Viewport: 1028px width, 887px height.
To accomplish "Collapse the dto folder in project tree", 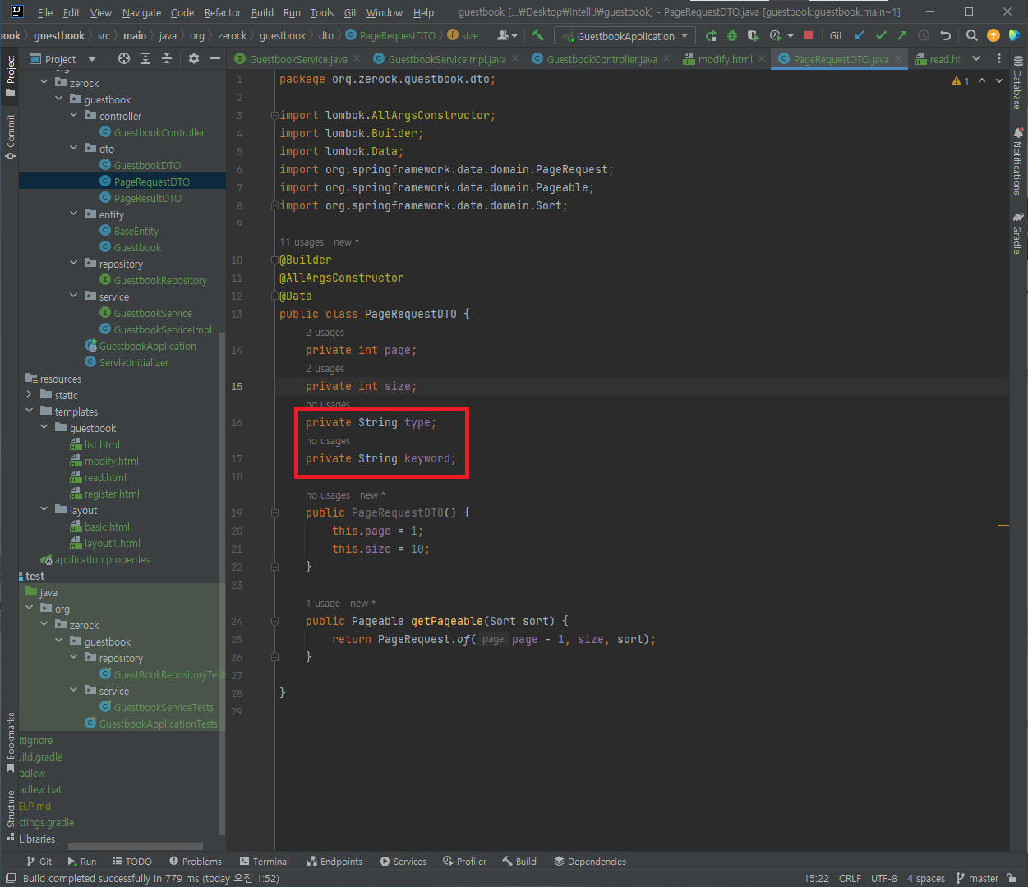I will coord(74,149).
